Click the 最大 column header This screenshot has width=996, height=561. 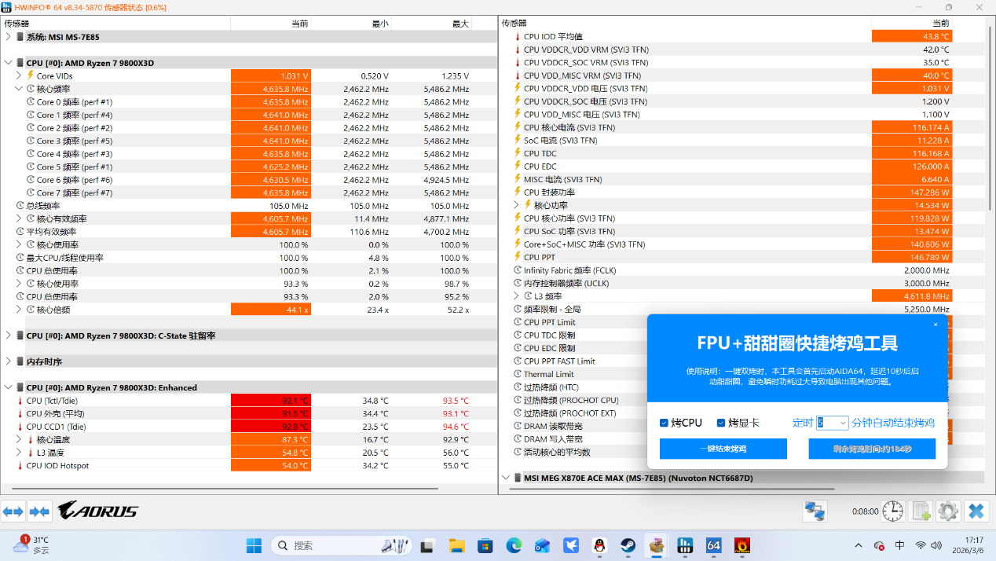point(432,23)
